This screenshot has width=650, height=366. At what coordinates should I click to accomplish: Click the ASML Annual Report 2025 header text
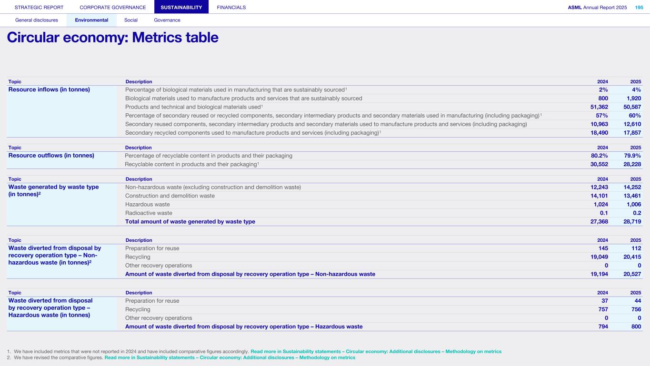[597, 7]
